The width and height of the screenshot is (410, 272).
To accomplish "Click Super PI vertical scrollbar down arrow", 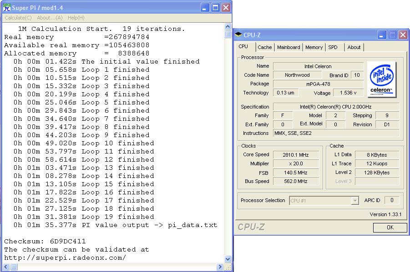I will point(228,259).
